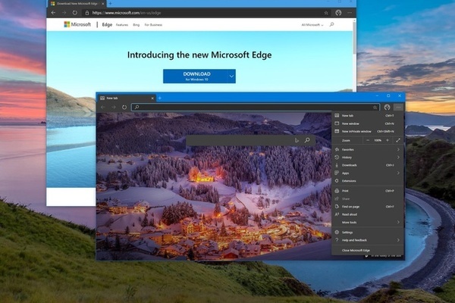
Task: Close the Download New Microsoft Edge tab
Action: point(102,4)
